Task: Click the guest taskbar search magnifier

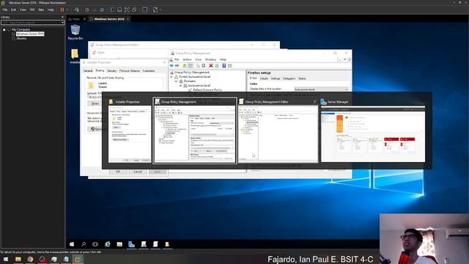Action: click(84, 244)
